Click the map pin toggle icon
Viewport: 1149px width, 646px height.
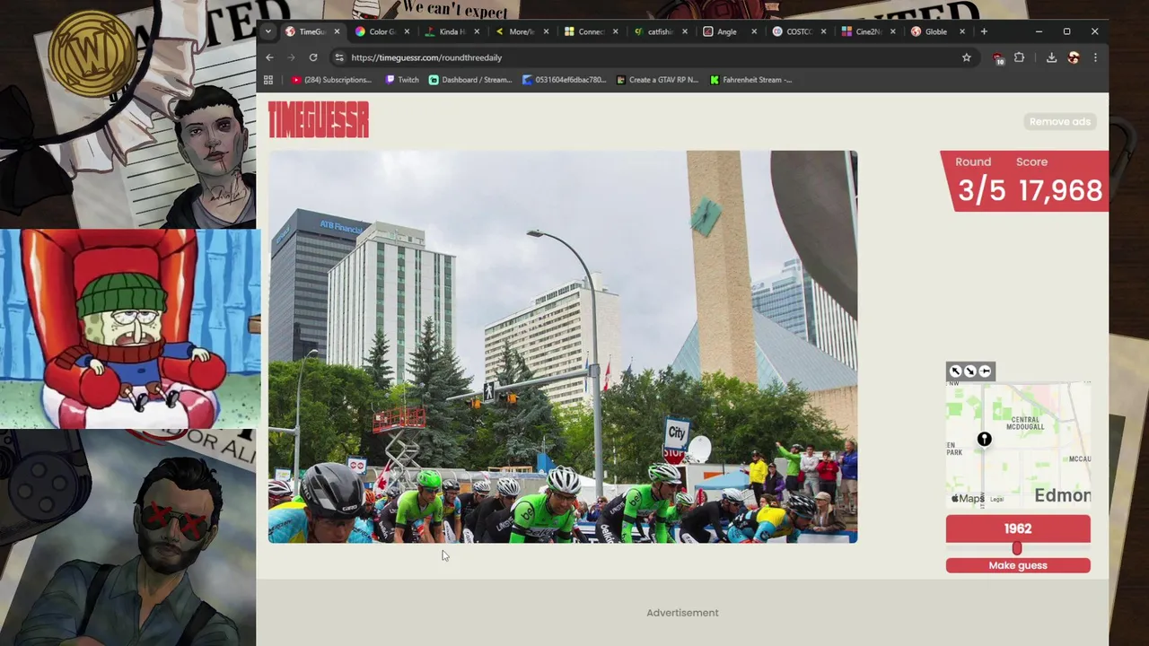coord(985,371)
